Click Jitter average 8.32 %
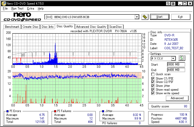 pos(137,115)
